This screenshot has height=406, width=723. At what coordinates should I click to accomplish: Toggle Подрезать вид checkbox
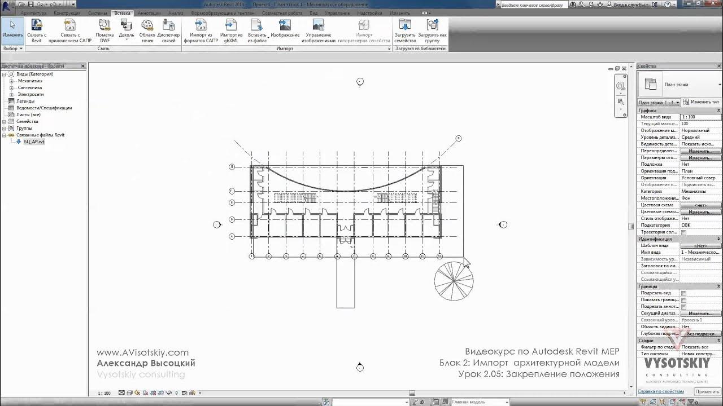tap(683, 293)
